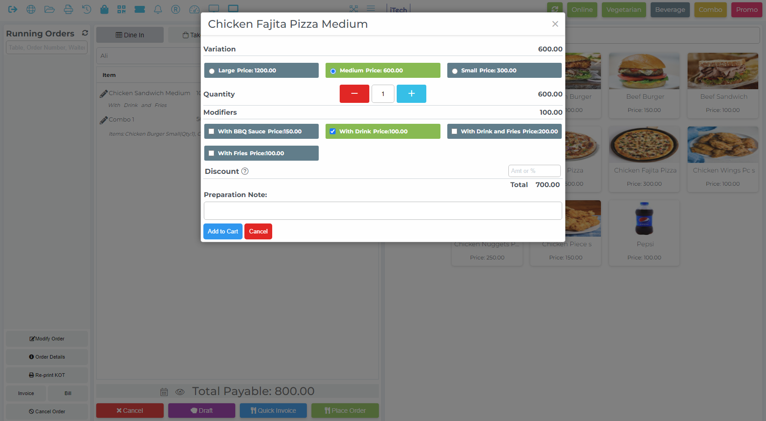The width and height of the screenshot is (766, 421).
Task: Select the Large variation radio button
Action: (x=212, y=71)
